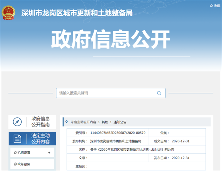Go to 其他 in the breadcrumb
222x171 pixels.
[x=105, y=122]
